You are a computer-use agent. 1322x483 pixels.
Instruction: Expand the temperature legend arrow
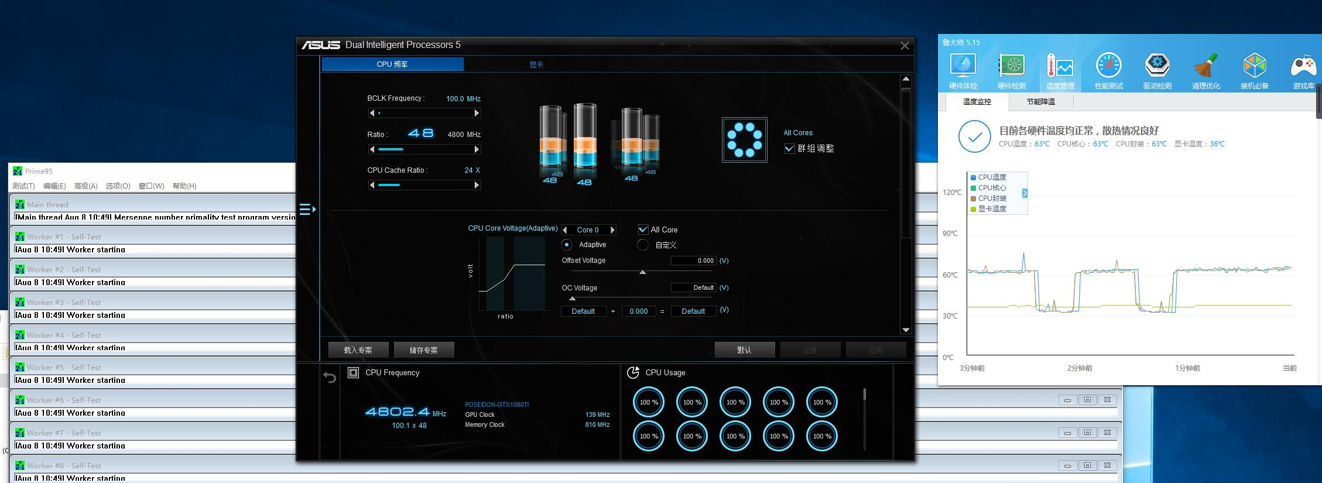point(1025,193)
